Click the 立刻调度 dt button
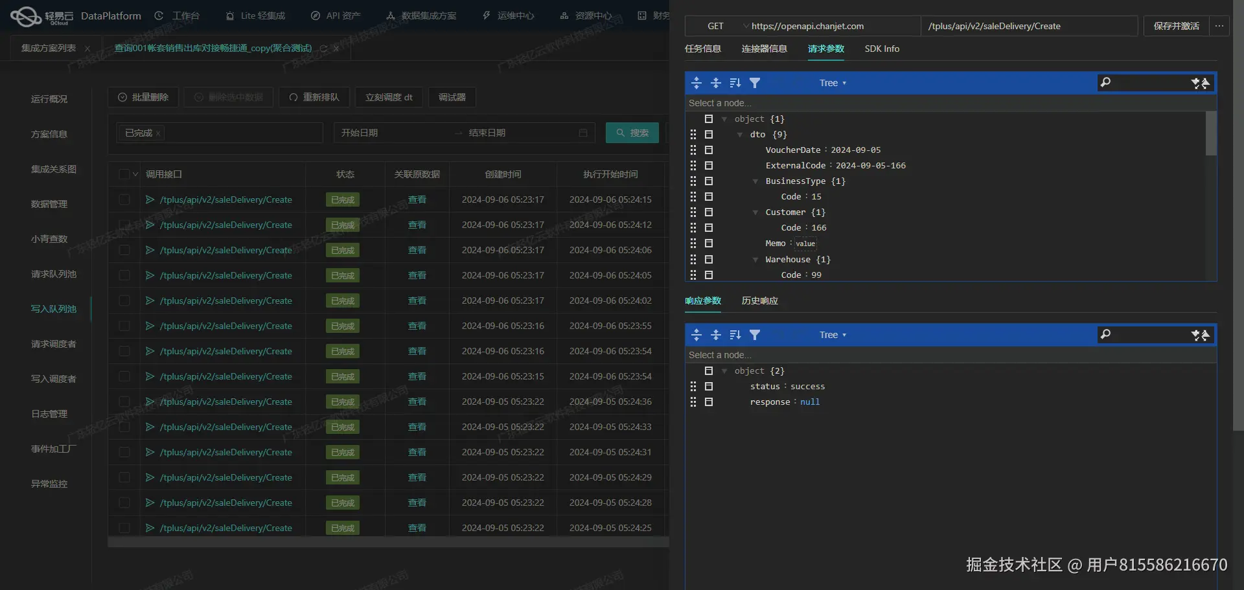This screenshot has width=1244, height=590. pyautogui.click(x=389, y=97)
